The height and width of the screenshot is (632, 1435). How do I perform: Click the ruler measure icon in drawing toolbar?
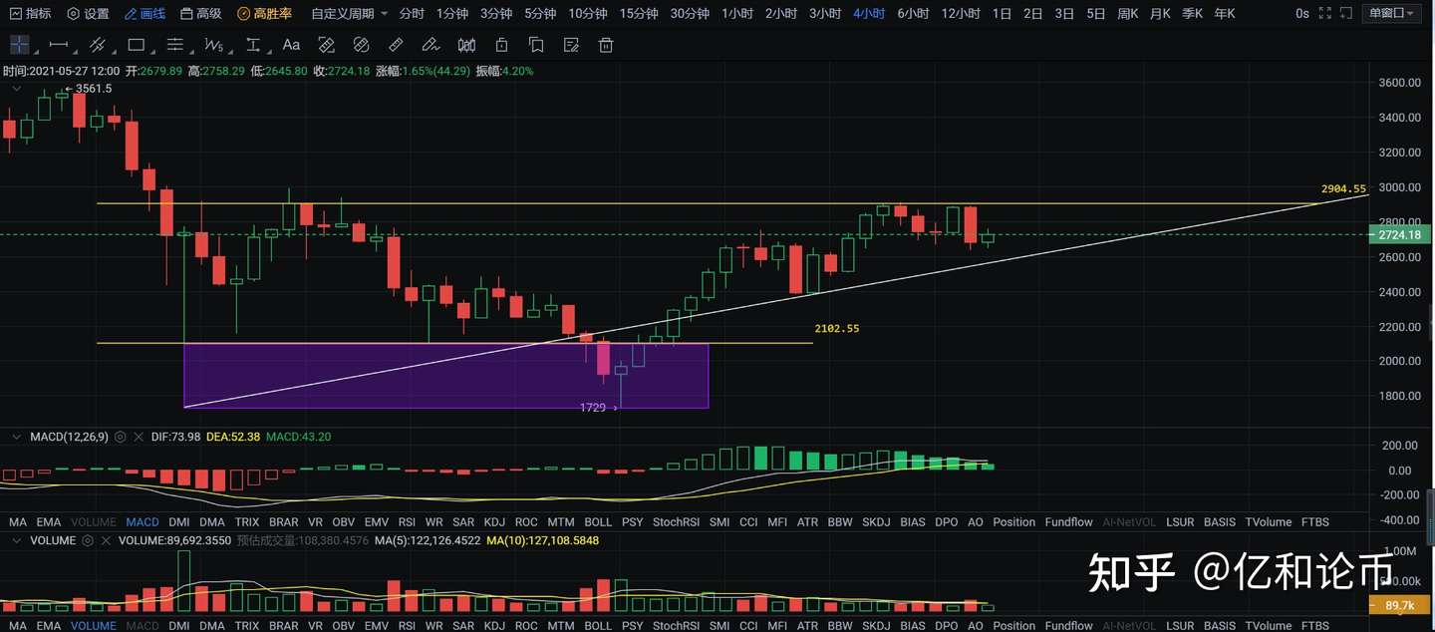click(x=396, y=45)
